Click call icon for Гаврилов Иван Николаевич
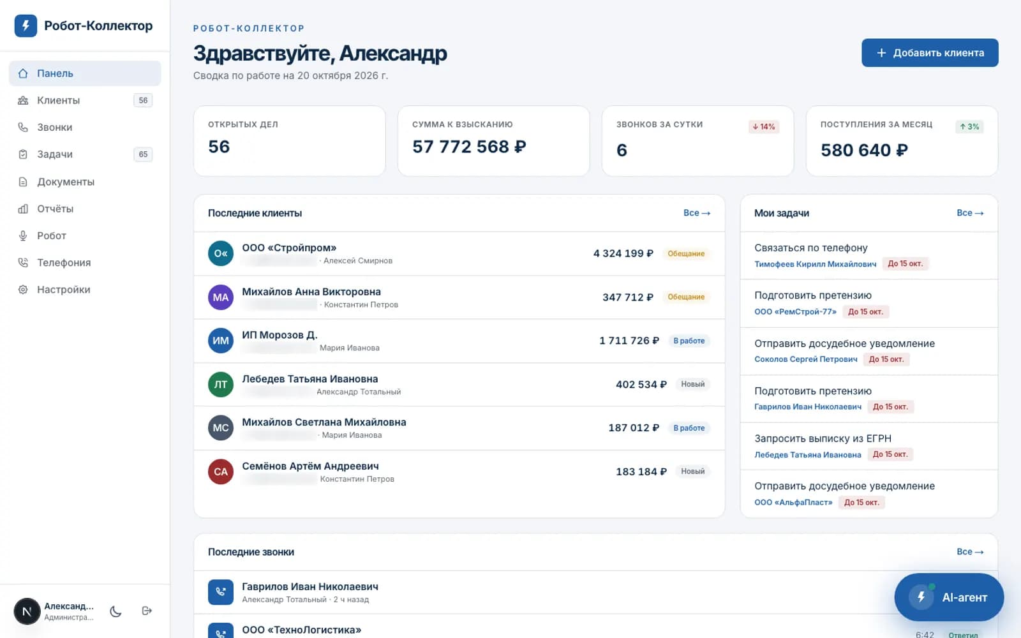This screenshot has height=638, width=1021. [x=221, y=592]
